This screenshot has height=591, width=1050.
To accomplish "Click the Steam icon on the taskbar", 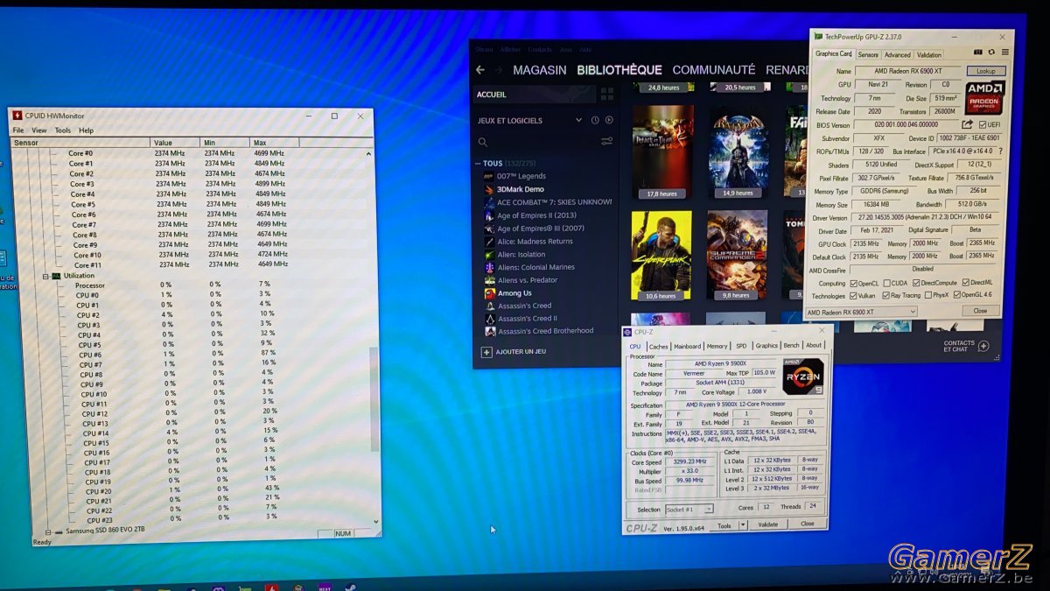I will click(350, 589).
